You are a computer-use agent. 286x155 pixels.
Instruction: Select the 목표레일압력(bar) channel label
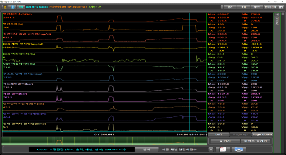coord(18,84)
